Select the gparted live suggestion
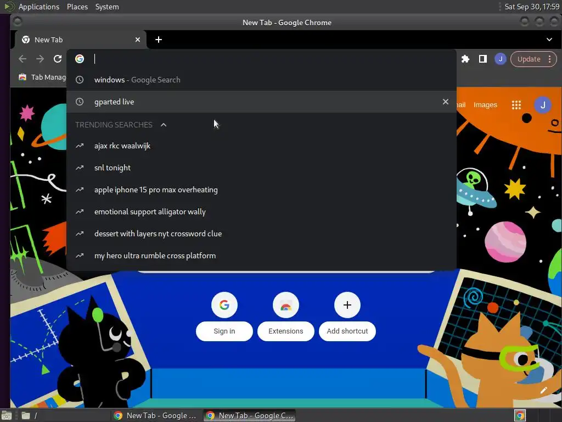 tap(261, 102)
